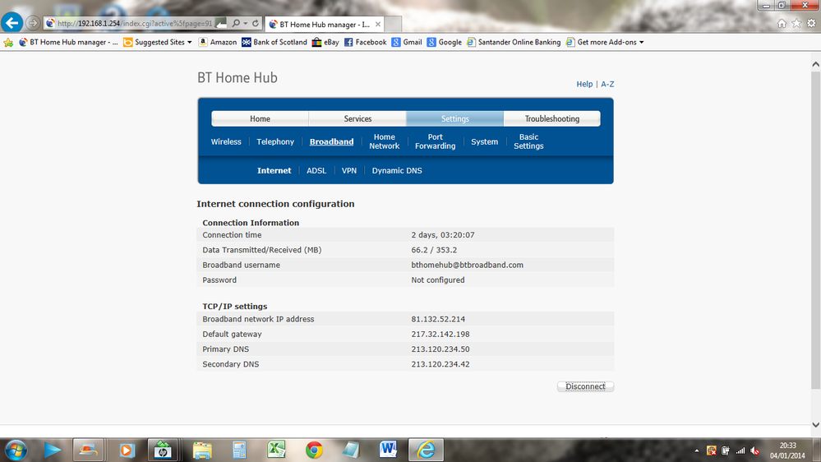Open the Home Network section

coord(385,141)
